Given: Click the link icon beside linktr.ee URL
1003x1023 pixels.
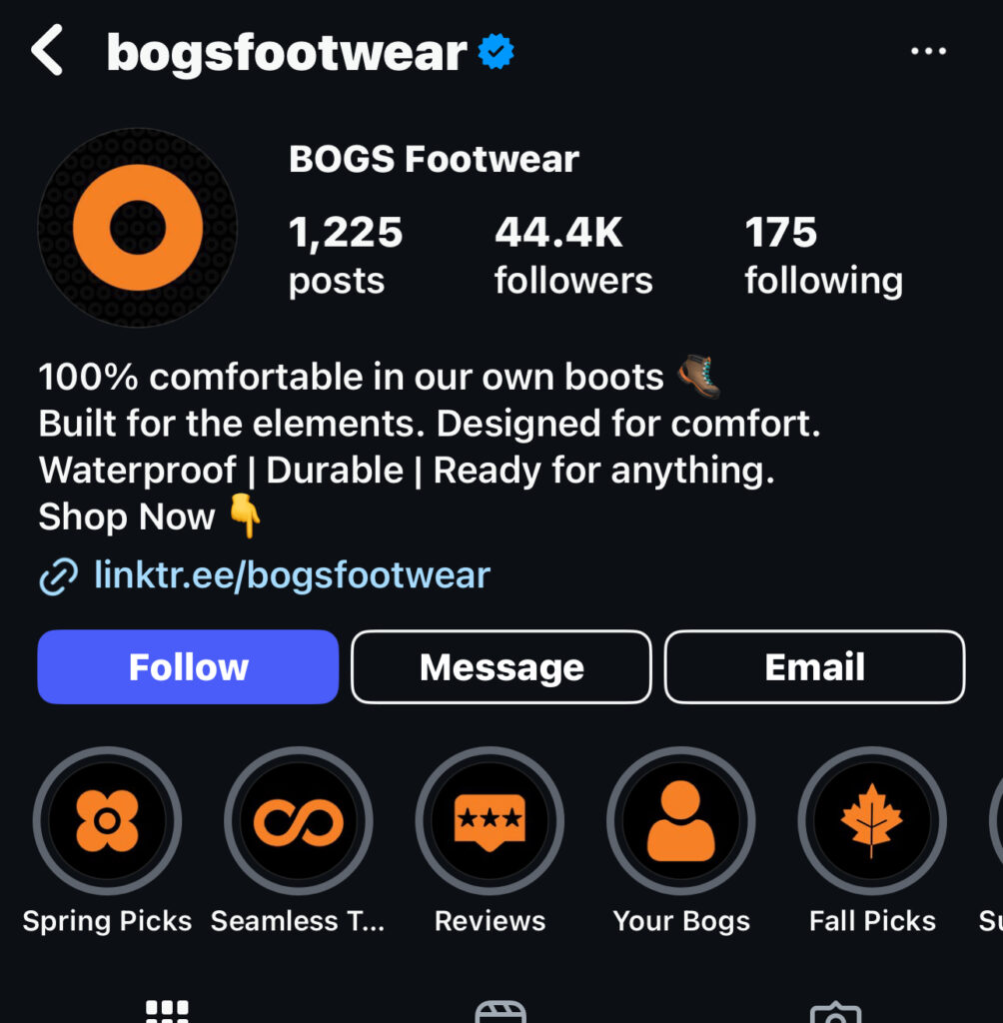Looking at the screenshot, I should click(x=58, y=576).
